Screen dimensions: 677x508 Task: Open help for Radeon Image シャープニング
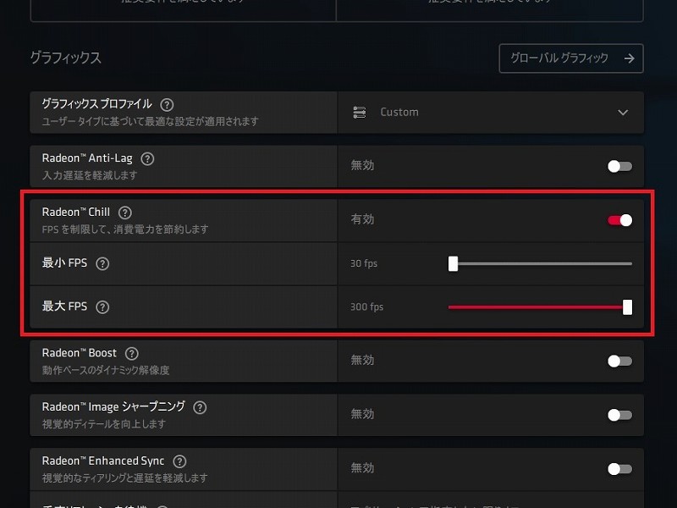200,407
